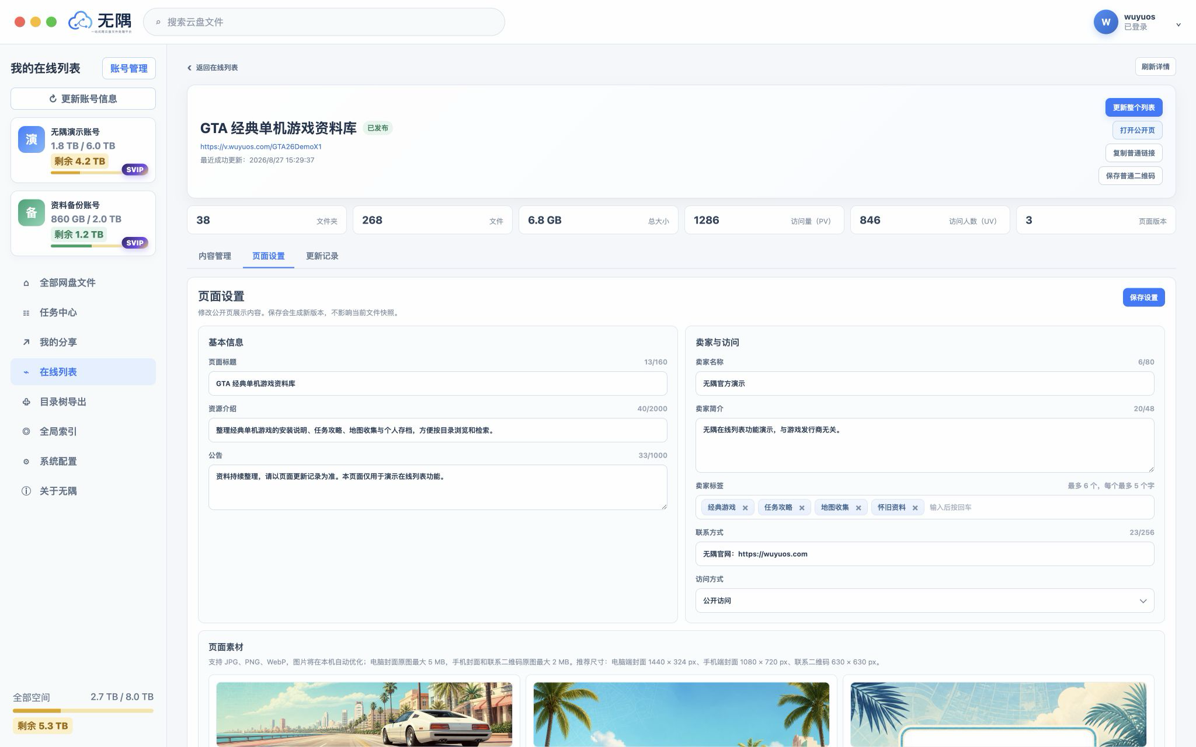Focus the 搜索云盘文件 search field
This screenshot has width=1196, height=747.
[324, 22]
